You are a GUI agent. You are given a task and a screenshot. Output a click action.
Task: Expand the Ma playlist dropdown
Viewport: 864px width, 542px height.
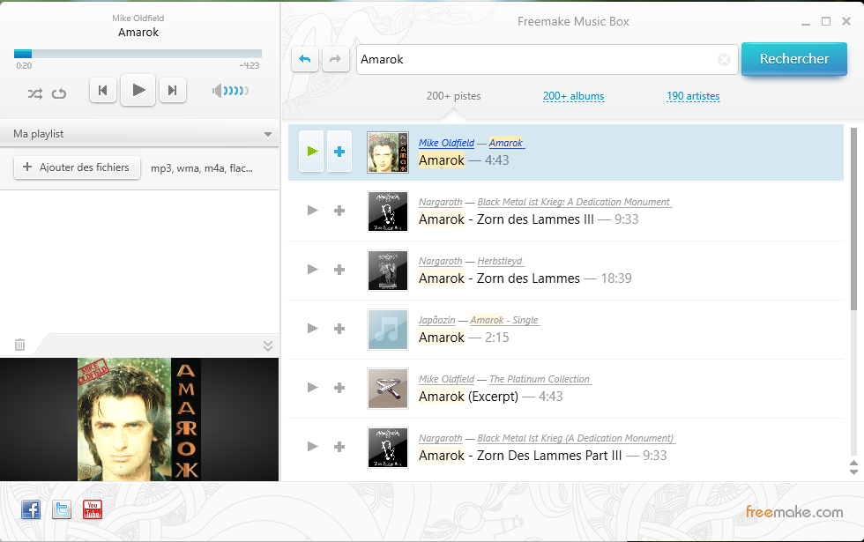point(267,135)
